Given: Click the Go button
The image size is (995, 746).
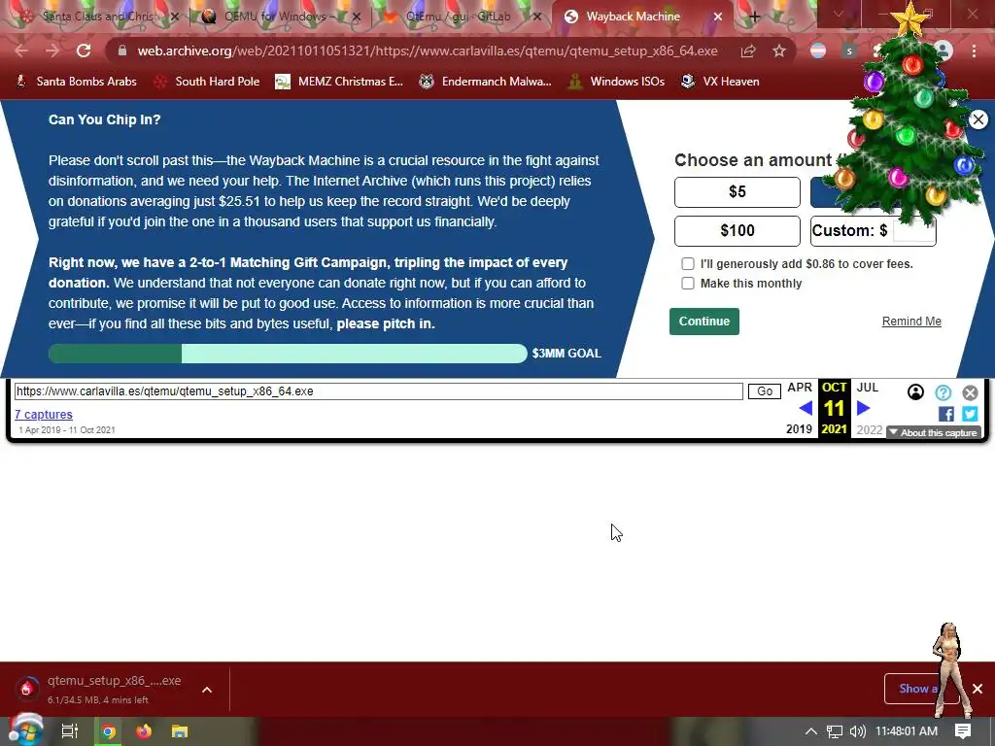Looking at the screenshot, I should pos(764,391).
